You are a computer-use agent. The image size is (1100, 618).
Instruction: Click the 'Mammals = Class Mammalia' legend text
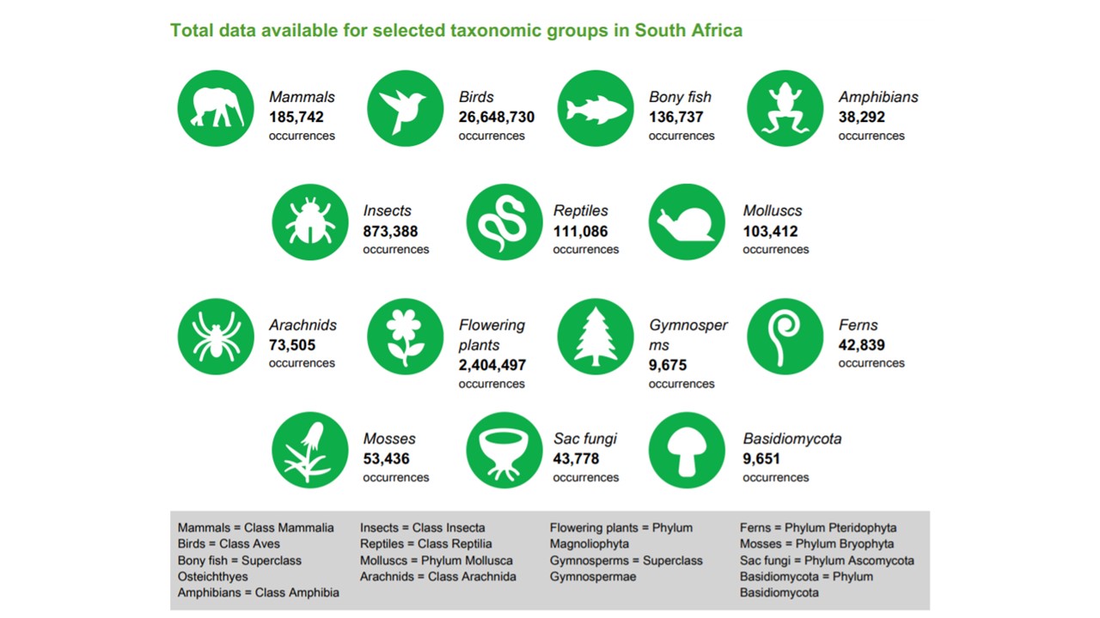point(256,528)
